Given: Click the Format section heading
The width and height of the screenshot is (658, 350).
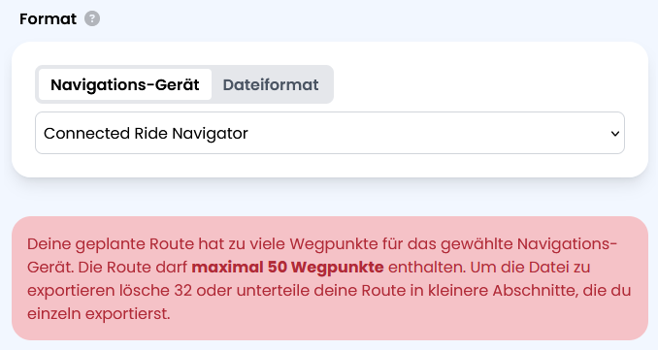Looking at the screenshot, I should pyautogui.click(x=48, y=18).
